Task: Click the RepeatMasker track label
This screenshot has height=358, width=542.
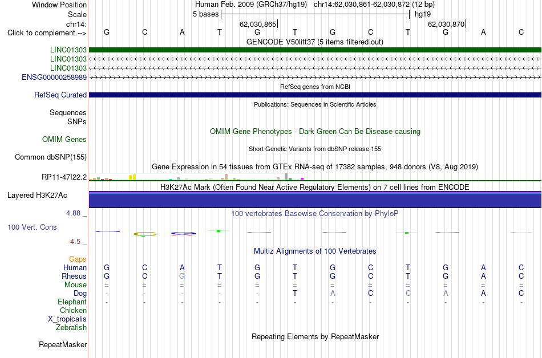Action: pos(63,344)
